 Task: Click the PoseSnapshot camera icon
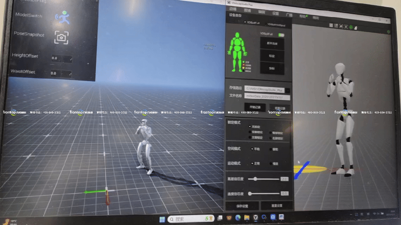(x=61, y=37)
